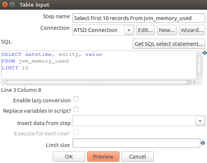Click the Edit... connection button
This screenshot has height=163, width=207.
145,30
